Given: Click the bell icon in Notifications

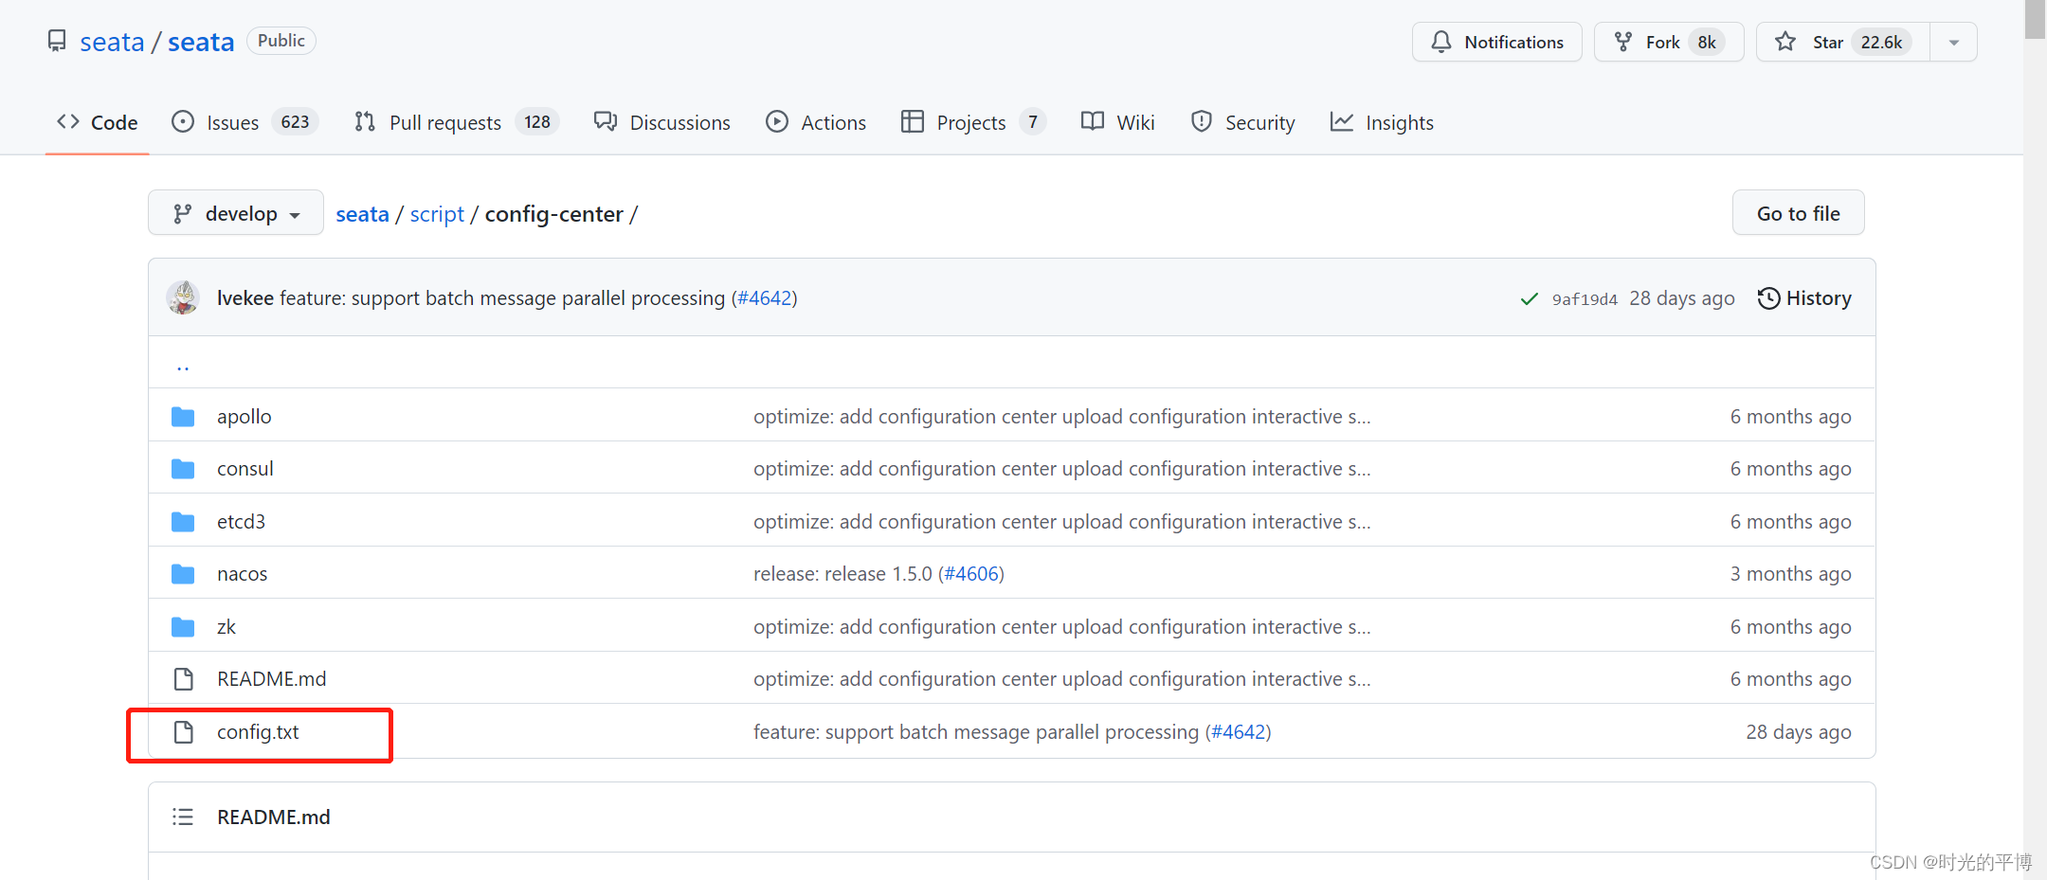Looking at the screenshot, I should tap(1440, 42).
